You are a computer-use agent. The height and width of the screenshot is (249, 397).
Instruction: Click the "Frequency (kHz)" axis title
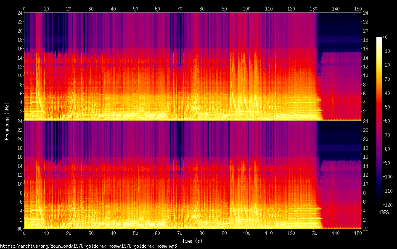7,121
